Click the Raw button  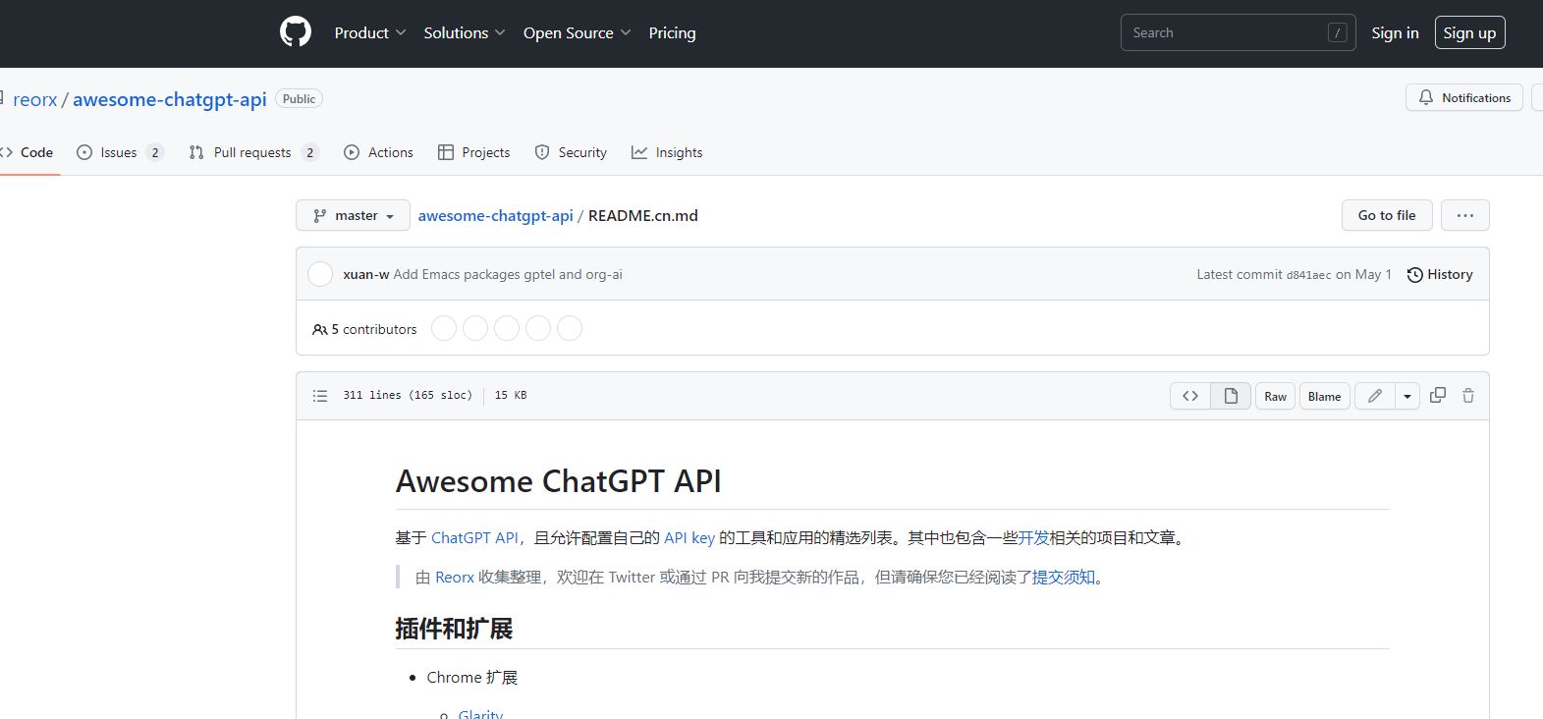[x=1275, y=396]
